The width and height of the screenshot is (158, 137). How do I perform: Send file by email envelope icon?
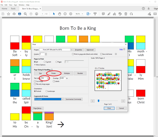coord(155,14)
